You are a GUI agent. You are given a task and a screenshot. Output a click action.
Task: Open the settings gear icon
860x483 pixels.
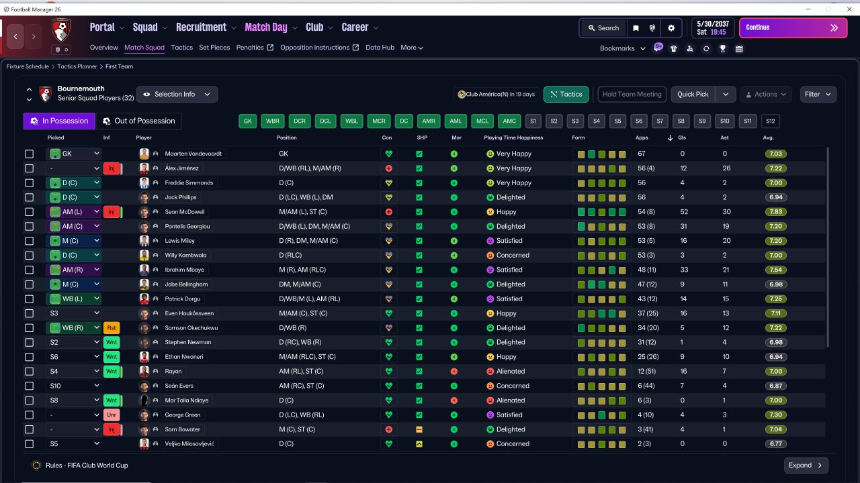coord(671,28)
